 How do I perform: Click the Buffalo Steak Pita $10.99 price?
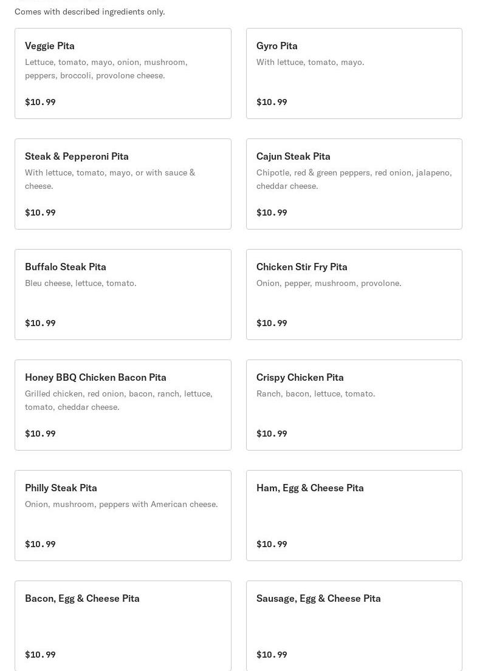40,323
